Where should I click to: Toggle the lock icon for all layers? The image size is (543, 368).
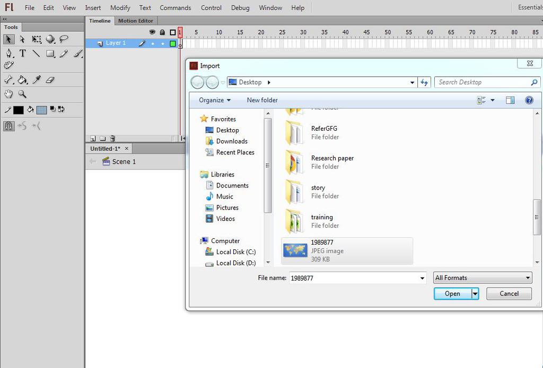(x=162, y=32)
